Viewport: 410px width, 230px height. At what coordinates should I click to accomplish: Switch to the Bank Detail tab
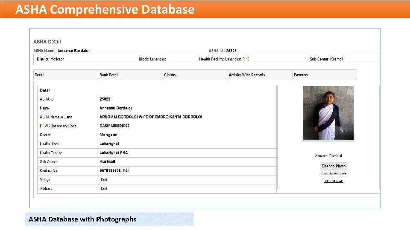point(130,75)
